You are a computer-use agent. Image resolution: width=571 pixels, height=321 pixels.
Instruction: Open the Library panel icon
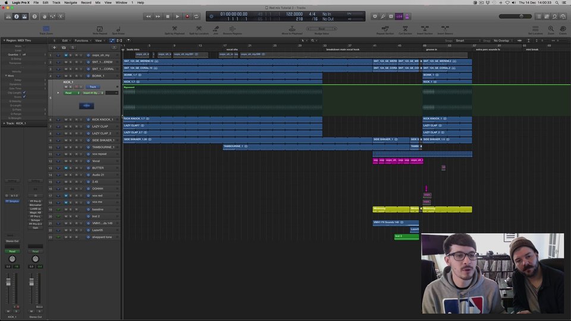pos(8,17)
